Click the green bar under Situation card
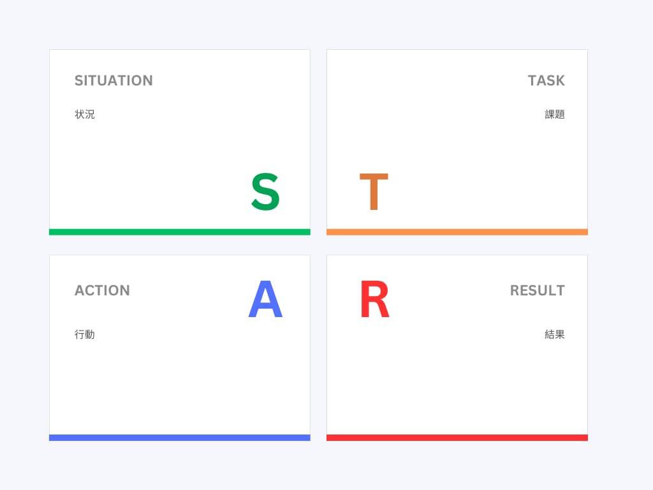The height and width of the screenshot is (490, 653). 179,232
